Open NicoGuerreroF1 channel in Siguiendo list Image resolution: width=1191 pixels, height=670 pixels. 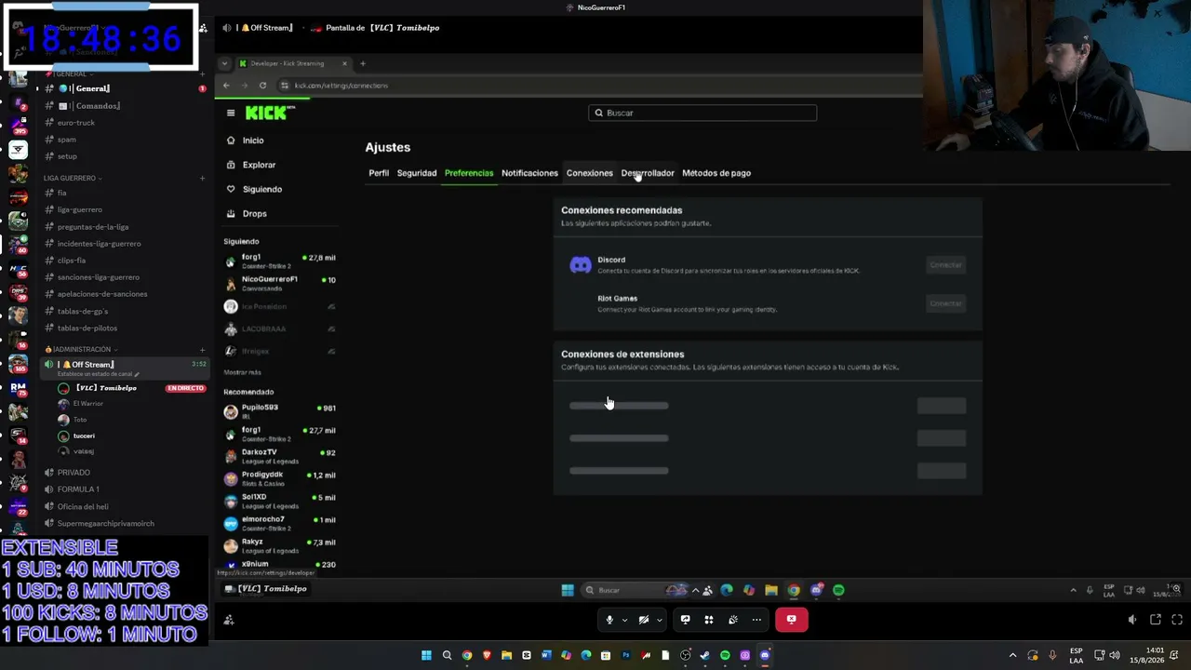pos(279,283)
